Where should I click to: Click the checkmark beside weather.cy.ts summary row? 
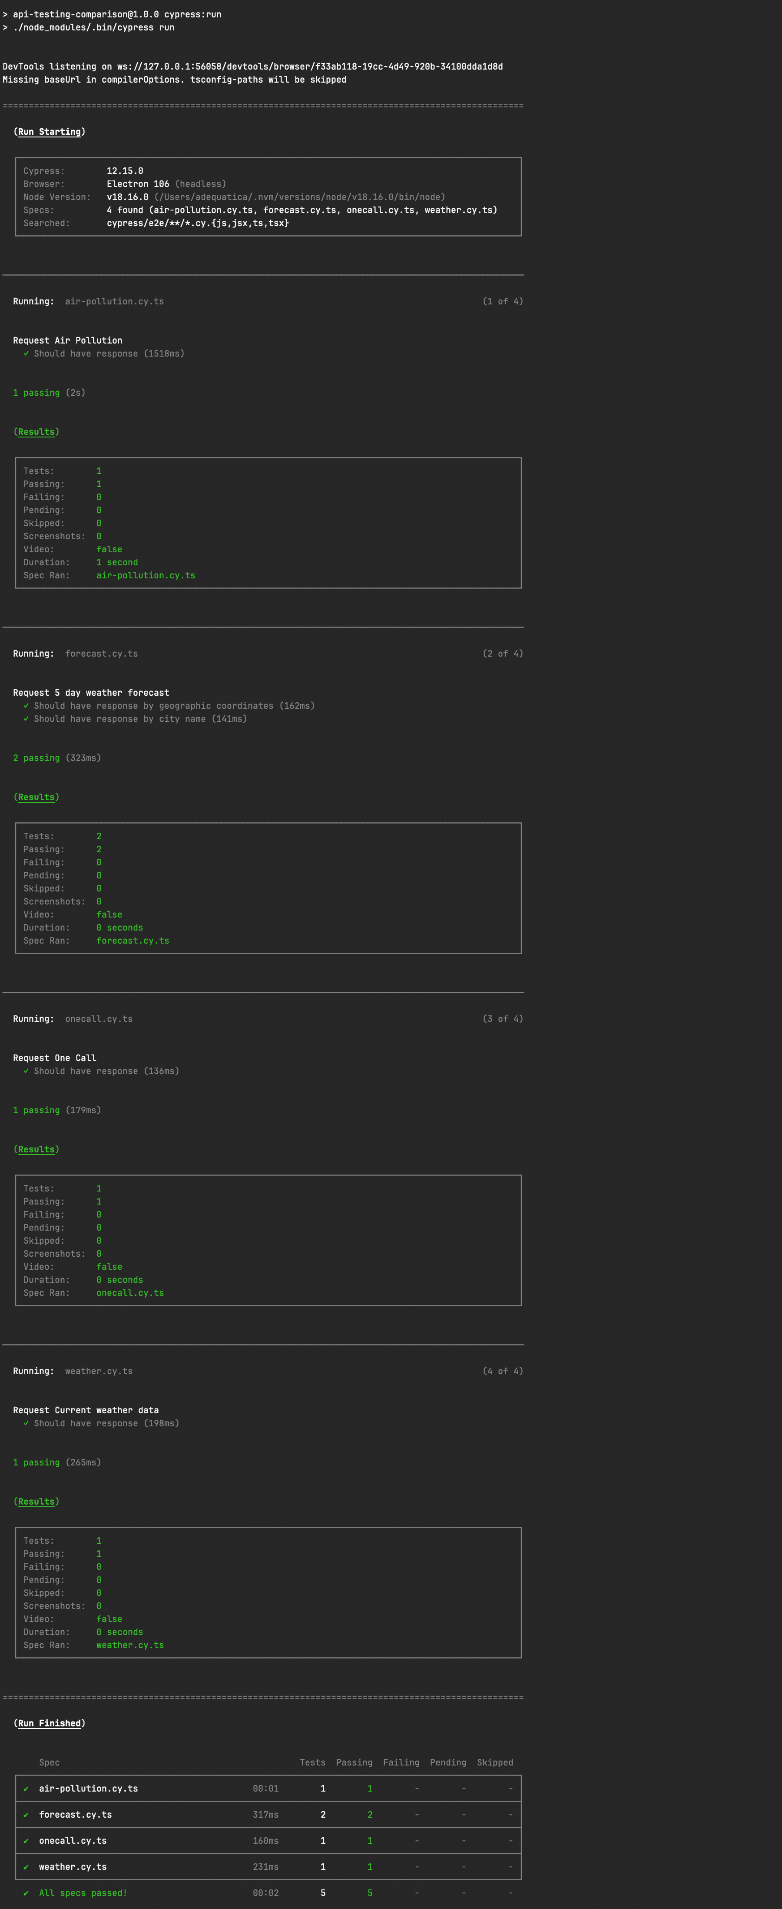[x=26, y=1867]
